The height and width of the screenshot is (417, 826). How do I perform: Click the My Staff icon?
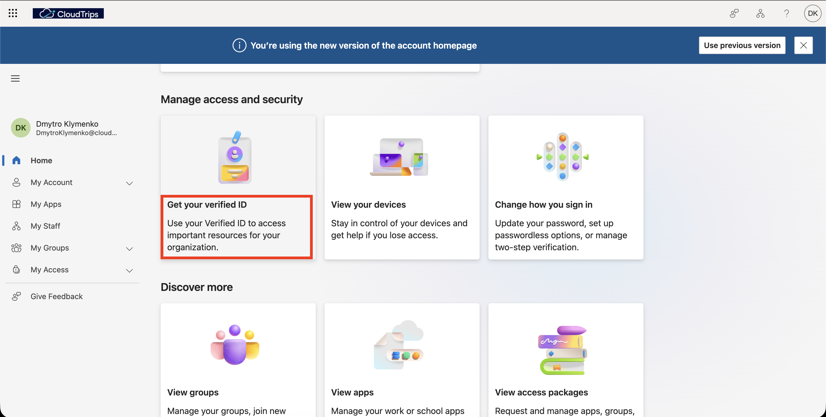coord(16,226)
